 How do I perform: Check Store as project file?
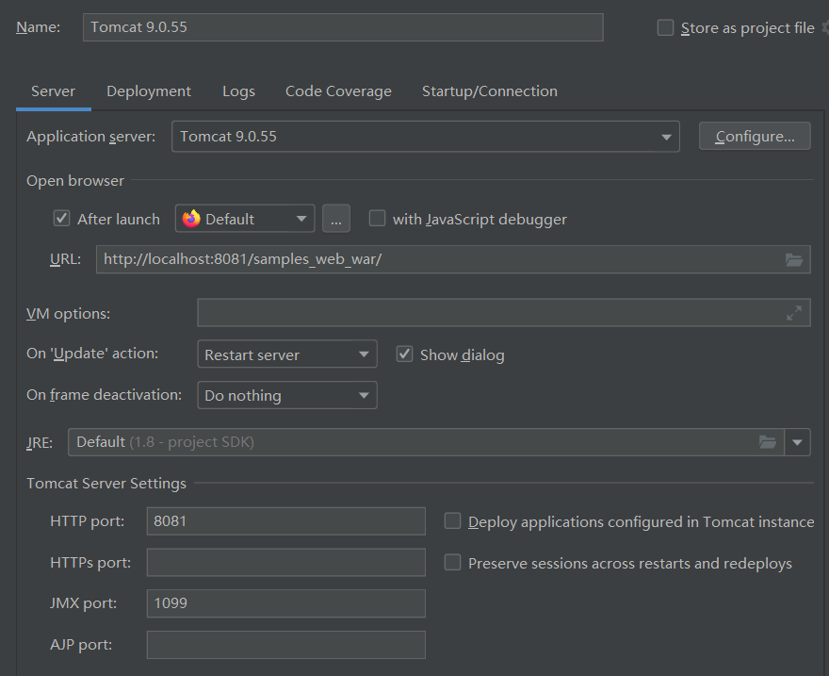[665, 27]
